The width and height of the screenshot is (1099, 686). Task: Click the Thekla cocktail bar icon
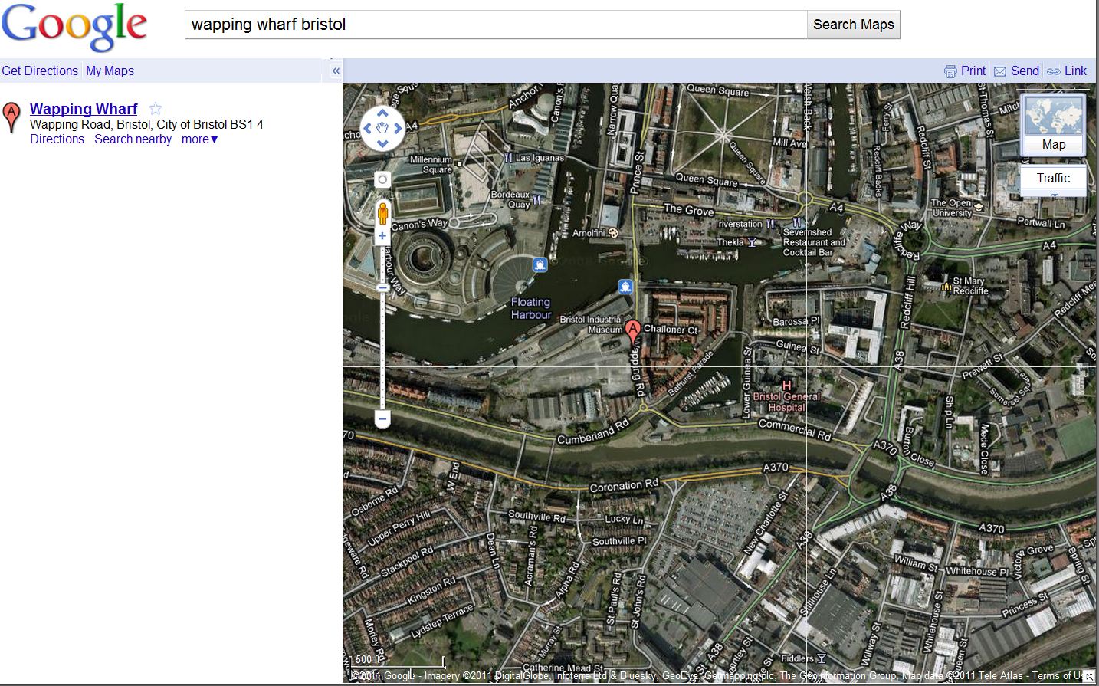(752, 242)
